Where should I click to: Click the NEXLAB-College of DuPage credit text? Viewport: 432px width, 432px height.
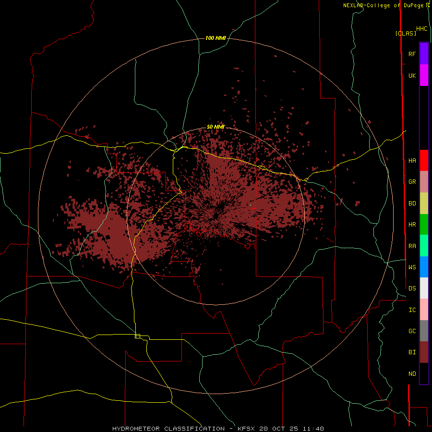point(383,5)
